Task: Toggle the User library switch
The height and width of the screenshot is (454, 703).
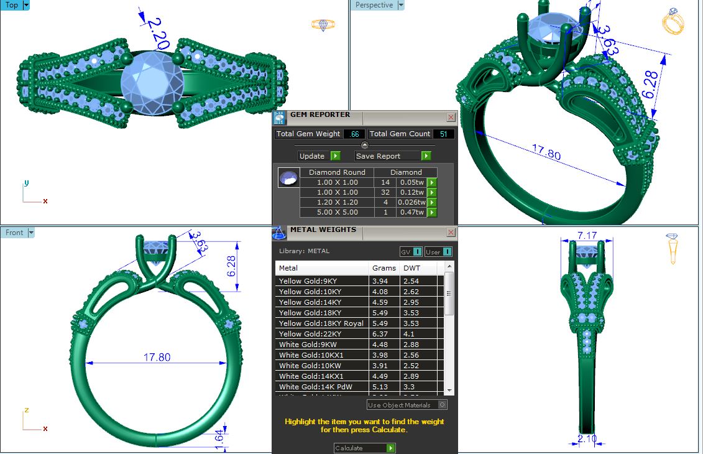Action: (x=438, y=252)
